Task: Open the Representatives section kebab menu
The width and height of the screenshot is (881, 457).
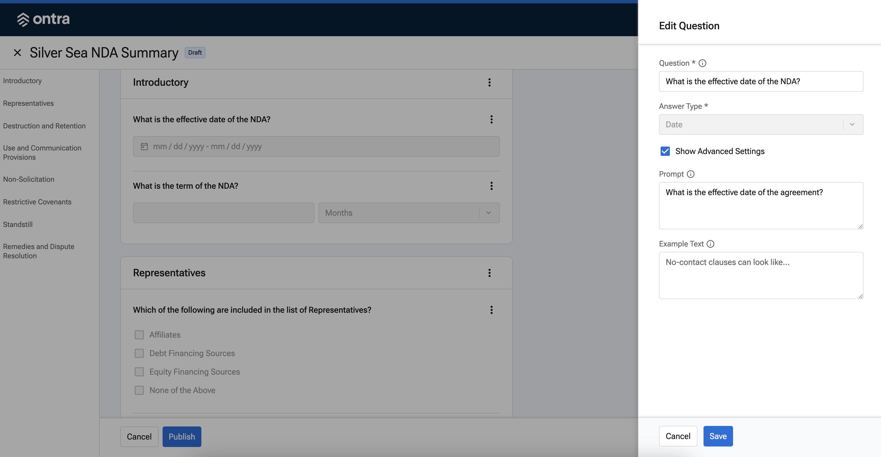Action: coord(489,273)
